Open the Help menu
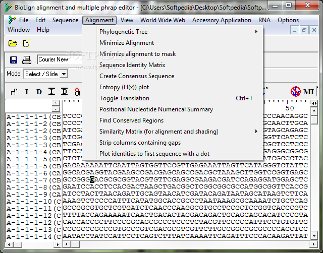Image resolution: width=323 pixels, height=253 pixels. point(43,30)
